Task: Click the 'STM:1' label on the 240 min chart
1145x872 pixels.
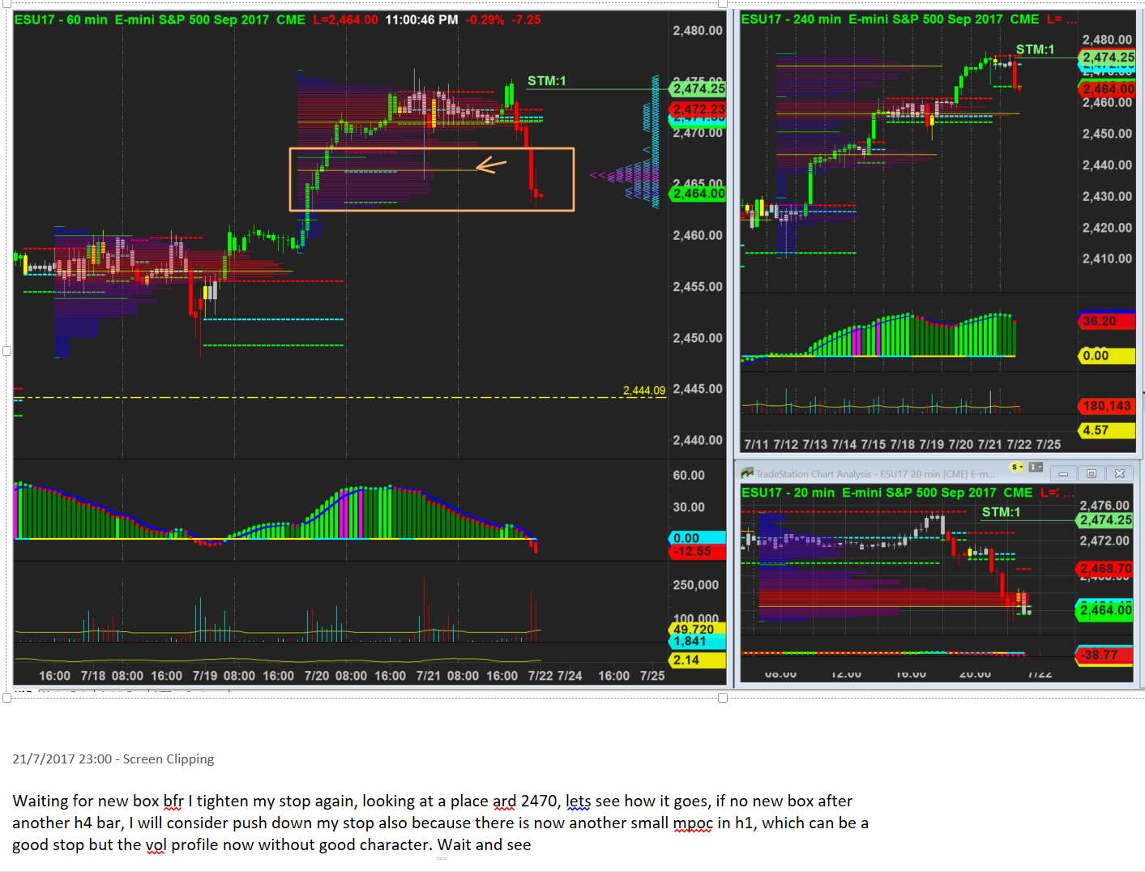Action: 1036,49
